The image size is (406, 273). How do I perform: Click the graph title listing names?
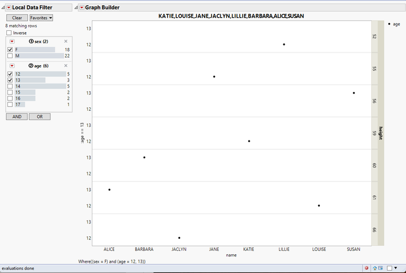(231, 16)
